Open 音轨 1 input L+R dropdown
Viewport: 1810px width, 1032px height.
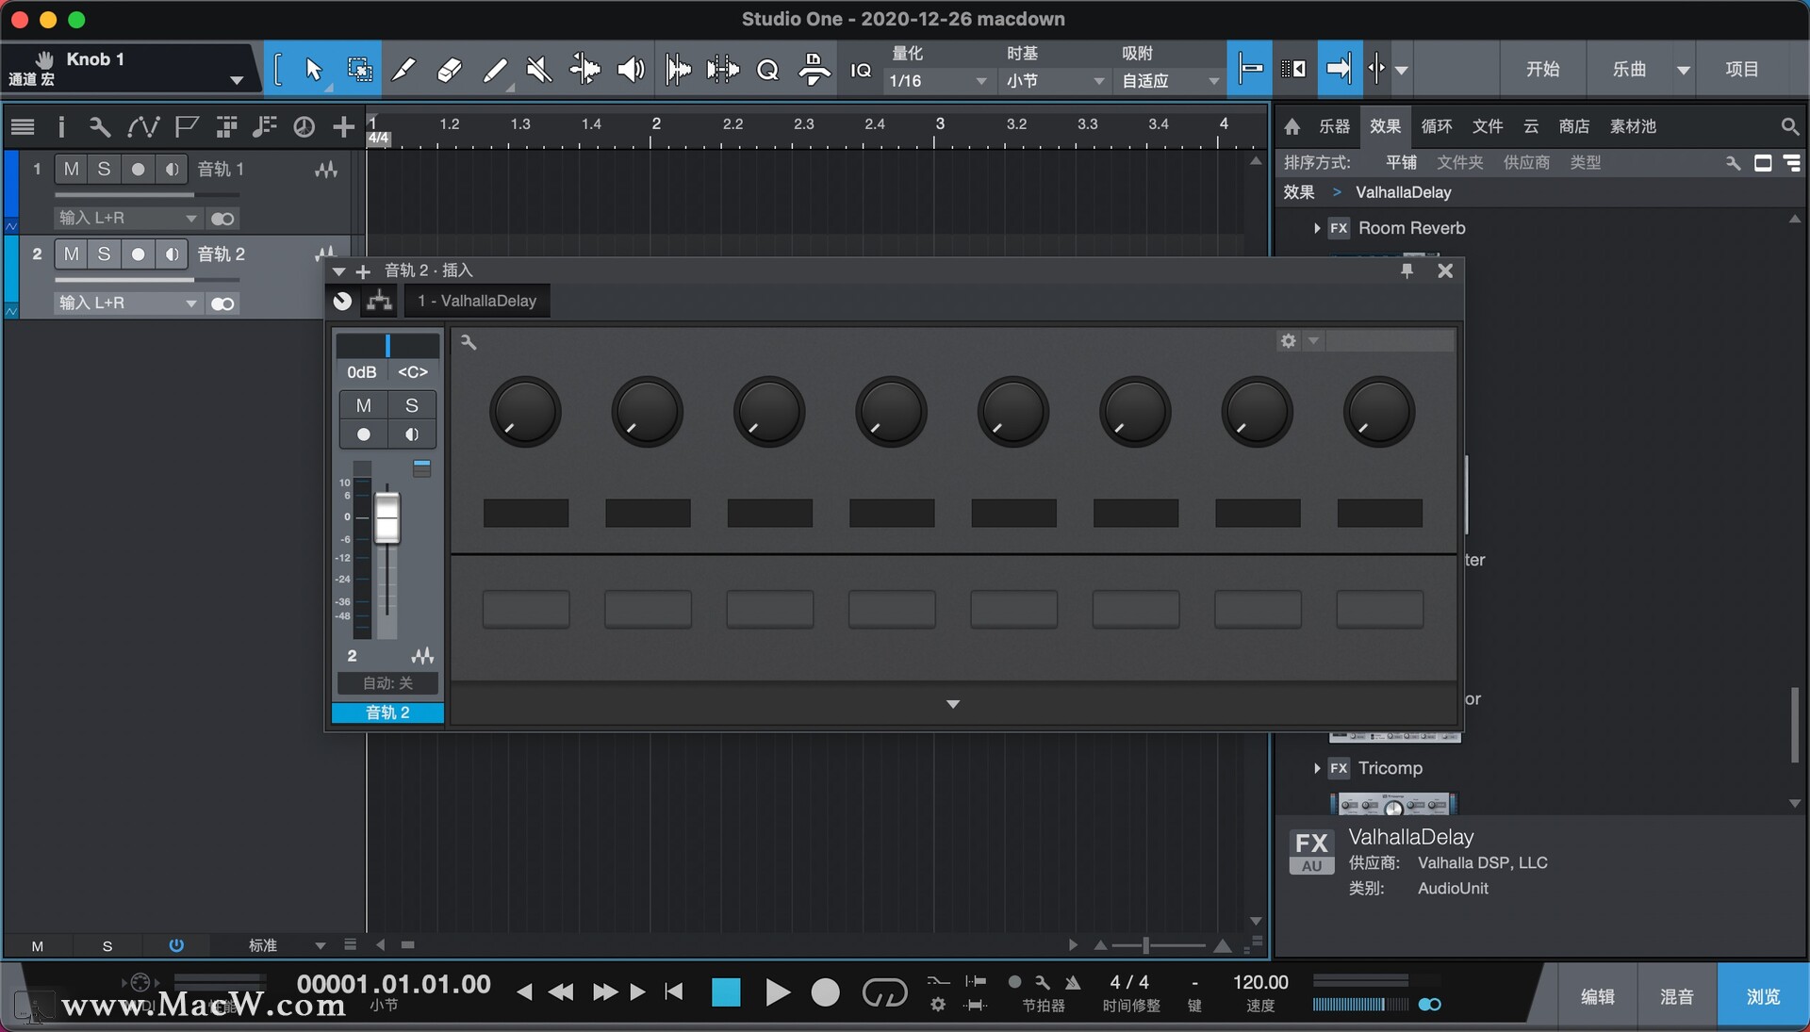tap(127, 218)
